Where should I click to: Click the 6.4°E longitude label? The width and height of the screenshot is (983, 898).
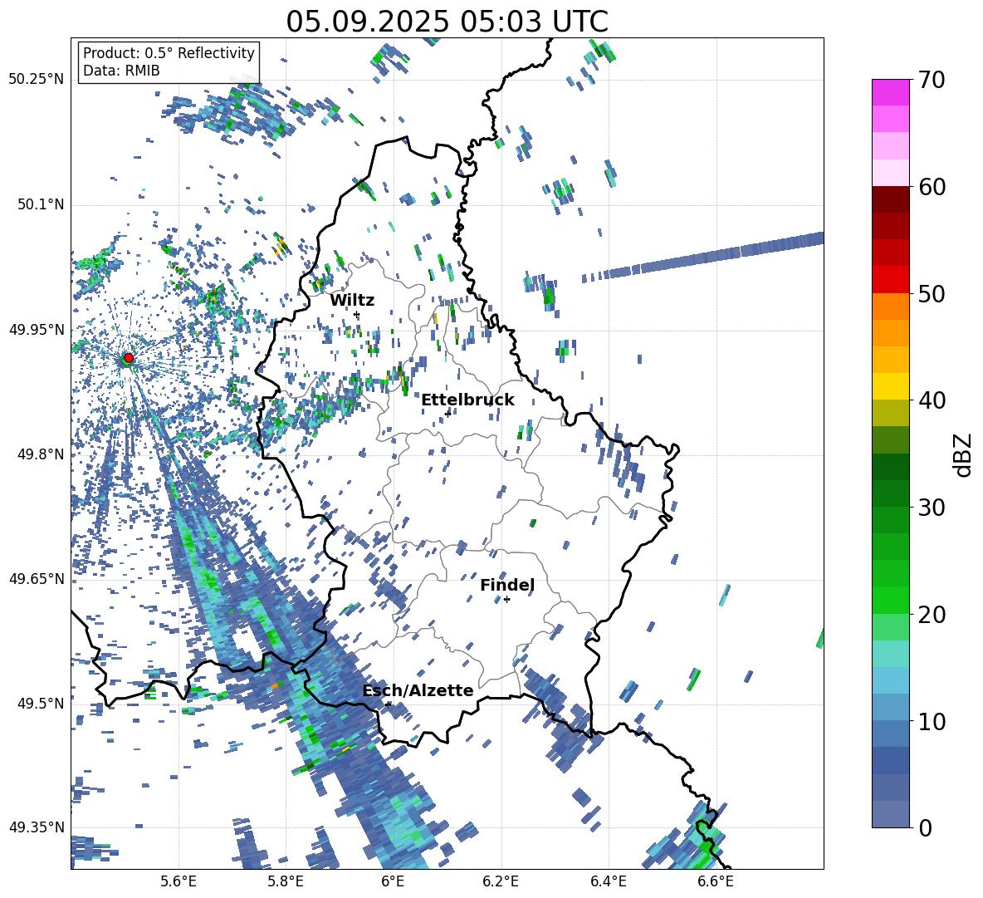click(x=608, y=882)
